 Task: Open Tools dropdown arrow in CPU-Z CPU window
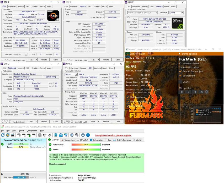(36, 60)
